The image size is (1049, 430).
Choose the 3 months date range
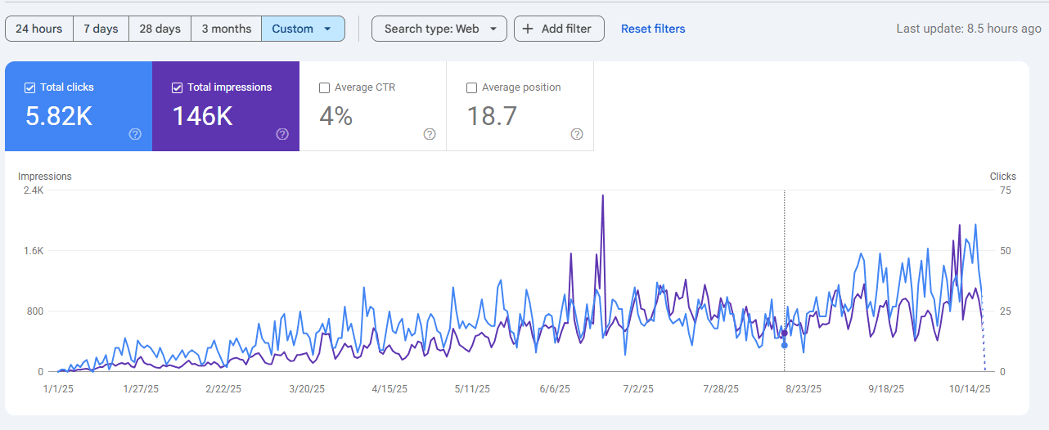tap(227, 29)
